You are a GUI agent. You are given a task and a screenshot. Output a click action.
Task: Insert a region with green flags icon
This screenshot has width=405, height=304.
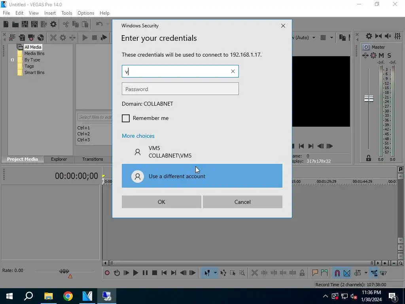point(324,273)
